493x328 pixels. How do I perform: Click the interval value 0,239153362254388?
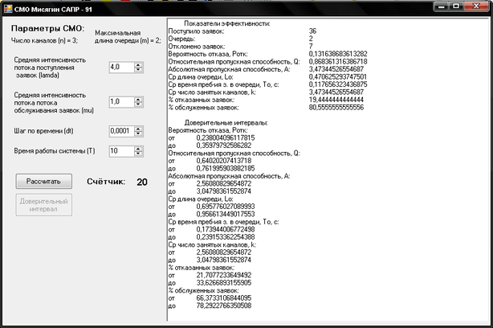tap(226, 237)
